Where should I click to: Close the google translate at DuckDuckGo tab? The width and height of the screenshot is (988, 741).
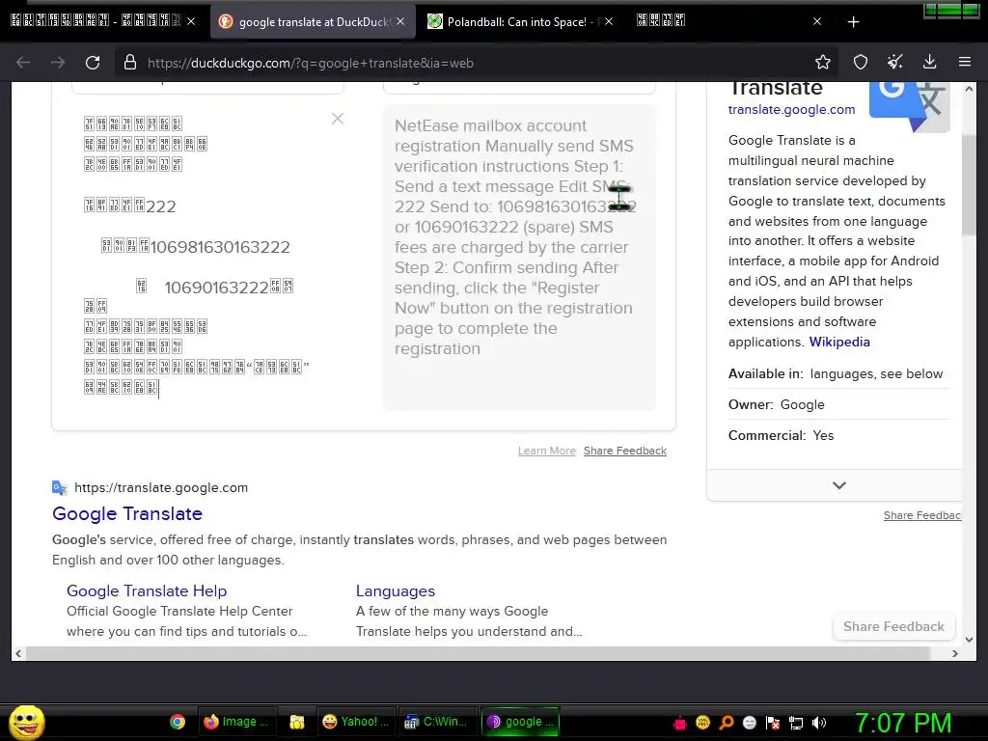[x=400, y=21]
